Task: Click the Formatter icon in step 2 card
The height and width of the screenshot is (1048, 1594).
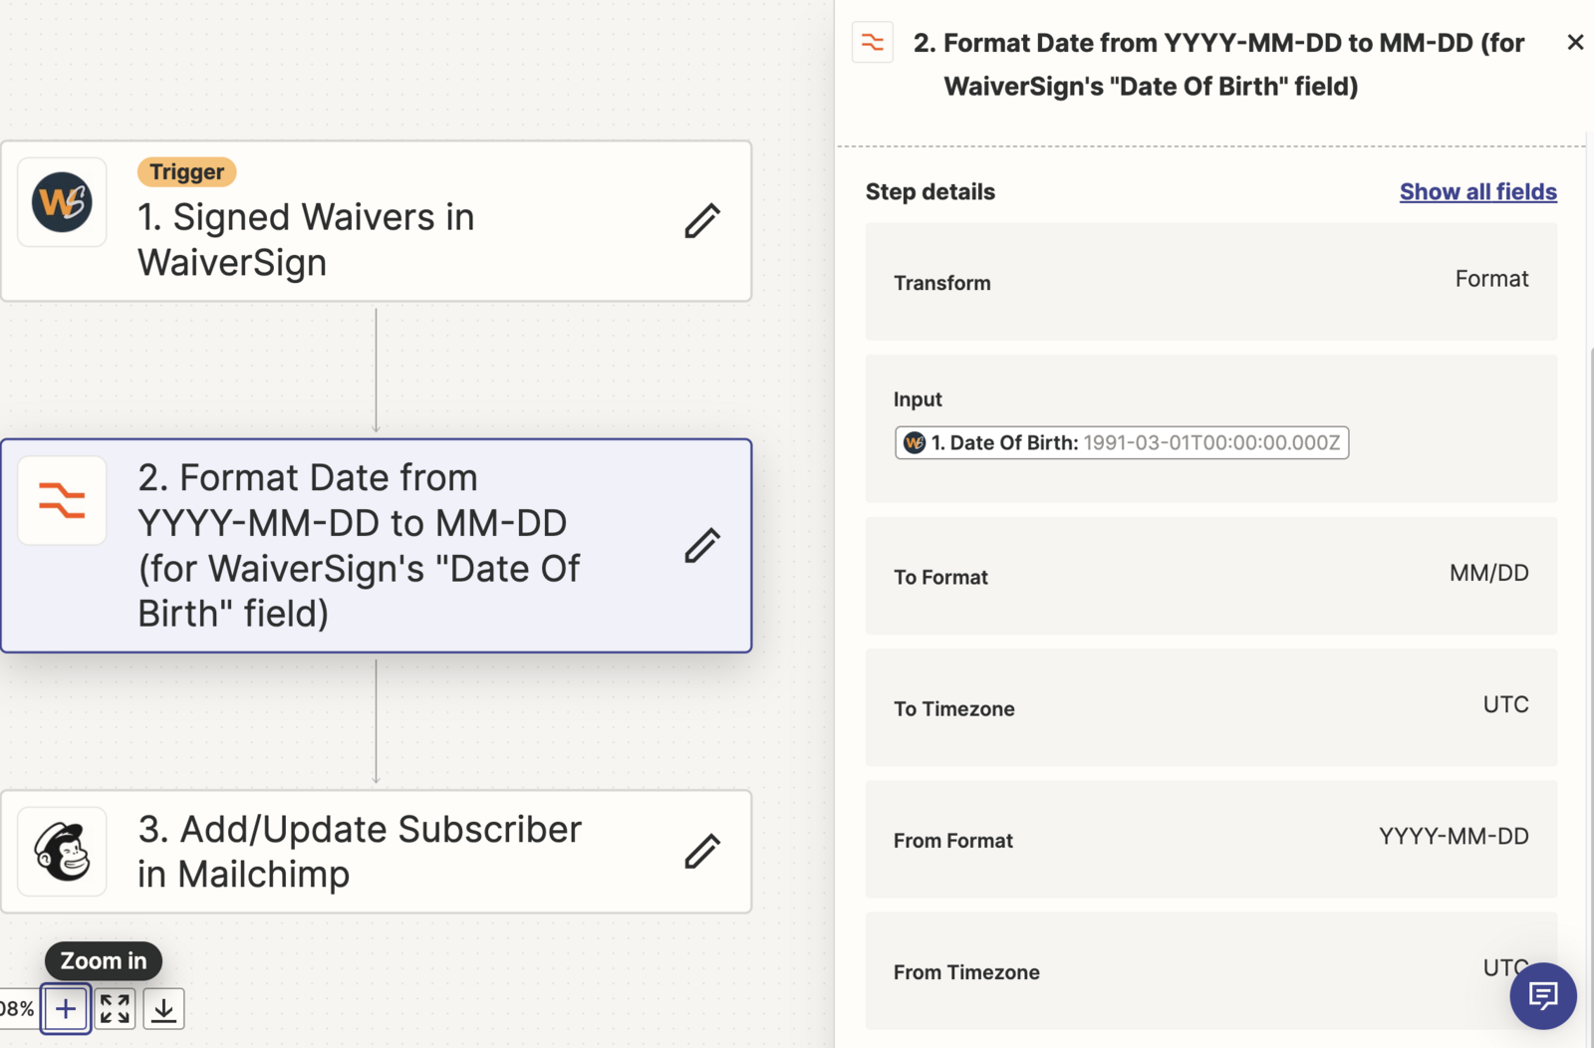Action: tap(62, 500)
